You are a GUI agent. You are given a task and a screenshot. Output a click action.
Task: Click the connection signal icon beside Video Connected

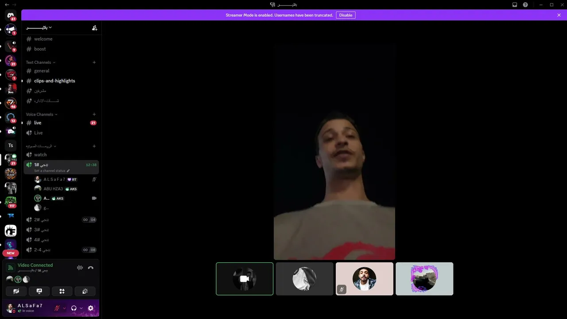[11, 268]
